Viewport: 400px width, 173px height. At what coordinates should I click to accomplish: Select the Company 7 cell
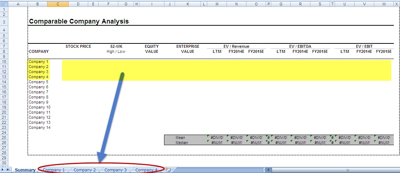click(x=39, y=92)
